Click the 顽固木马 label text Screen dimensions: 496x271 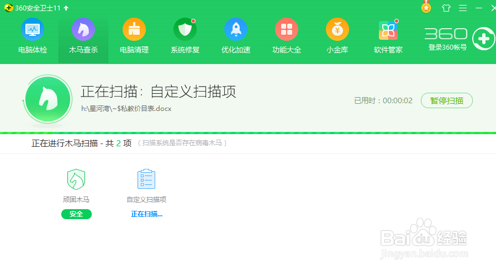(x=76, y=200)
